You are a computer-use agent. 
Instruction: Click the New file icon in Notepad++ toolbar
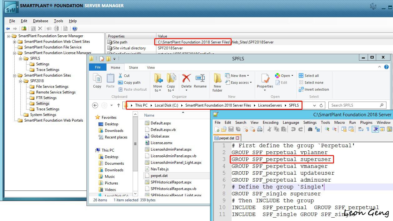(217, 129)
